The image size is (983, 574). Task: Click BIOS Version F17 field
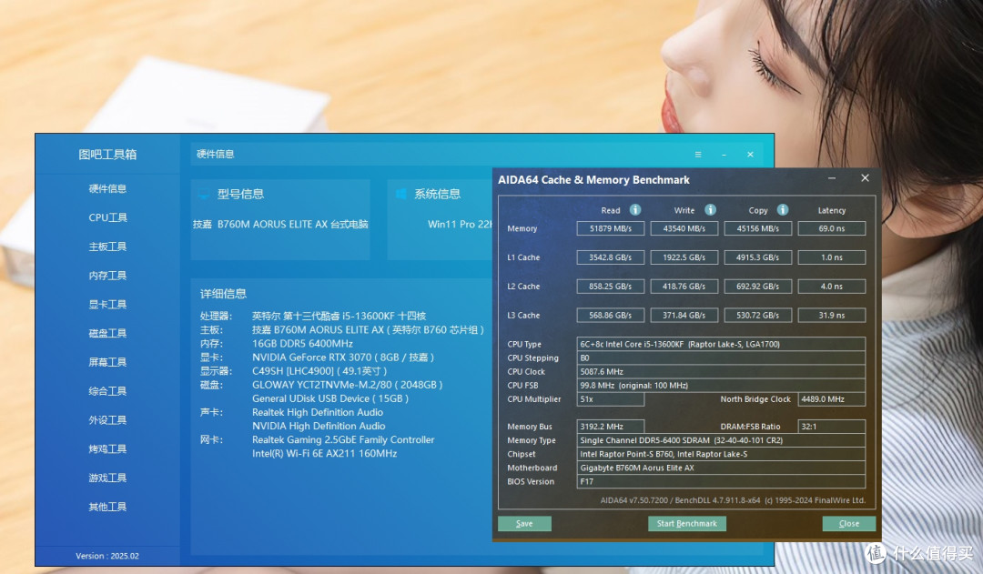721,482
